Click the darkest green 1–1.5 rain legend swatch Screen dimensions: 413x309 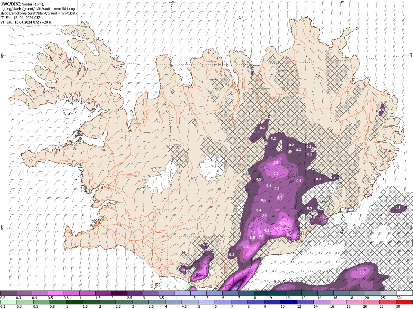tap(74, 302)
